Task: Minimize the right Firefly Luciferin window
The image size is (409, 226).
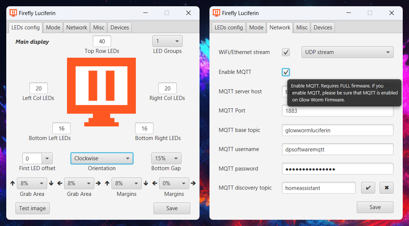Action: click(x=349, y=13)
